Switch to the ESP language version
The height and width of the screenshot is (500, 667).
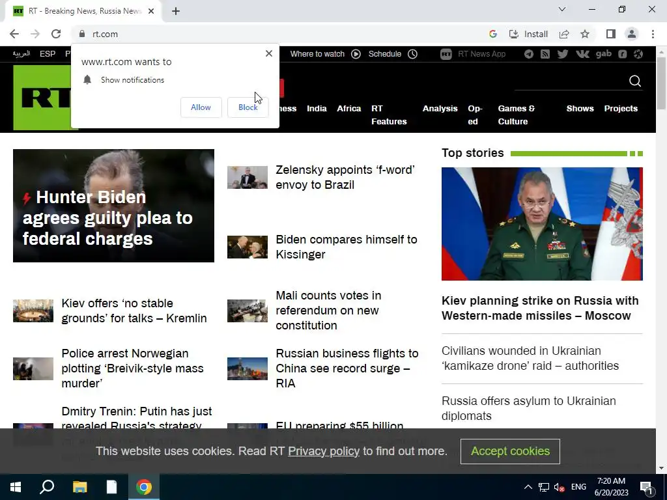point(48,54)
